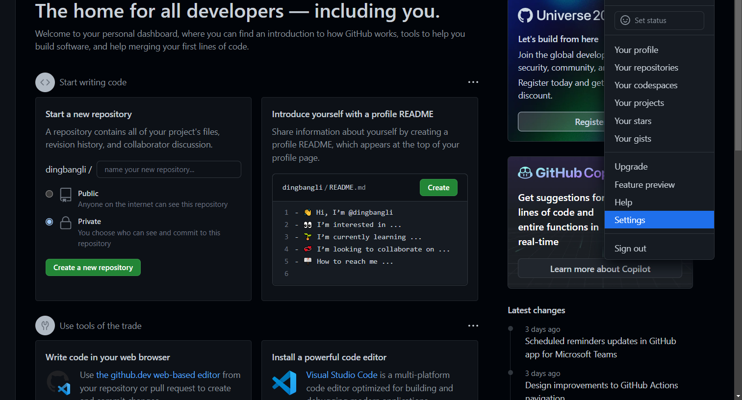The height and width of the screenshot is (400, 742).
Task: Click the green Create README button
Action: (438, 187)
